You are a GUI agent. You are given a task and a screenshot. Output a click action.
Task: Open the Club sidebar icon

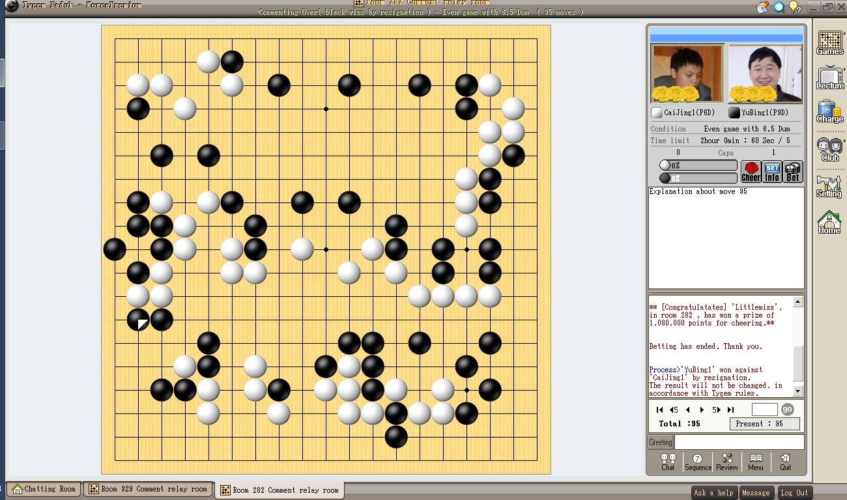click(830, 149)
